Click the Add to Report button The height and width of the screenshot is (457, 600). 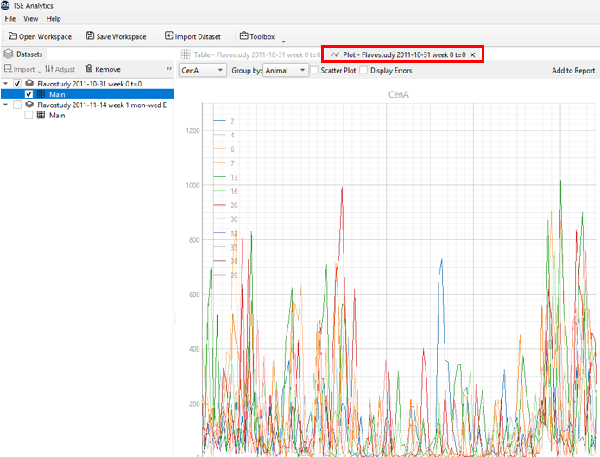pyautogui.click(x=572, y=71)
